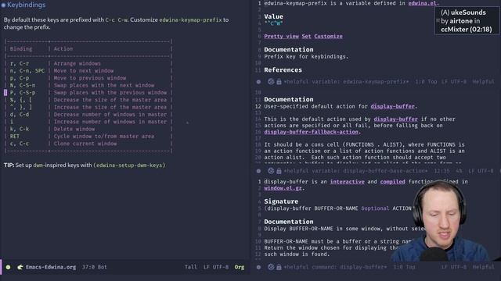
Task: Open the interactive link in display-buffer help
Action: point(347,182)
